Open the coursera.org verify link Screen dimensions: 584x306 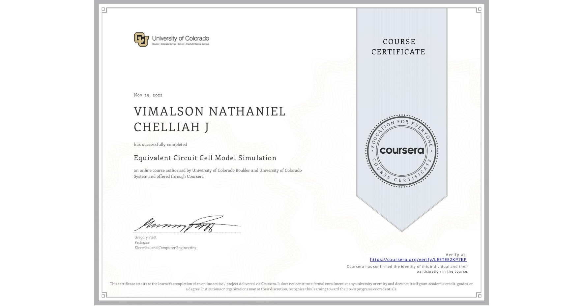(x=418, y=260)
